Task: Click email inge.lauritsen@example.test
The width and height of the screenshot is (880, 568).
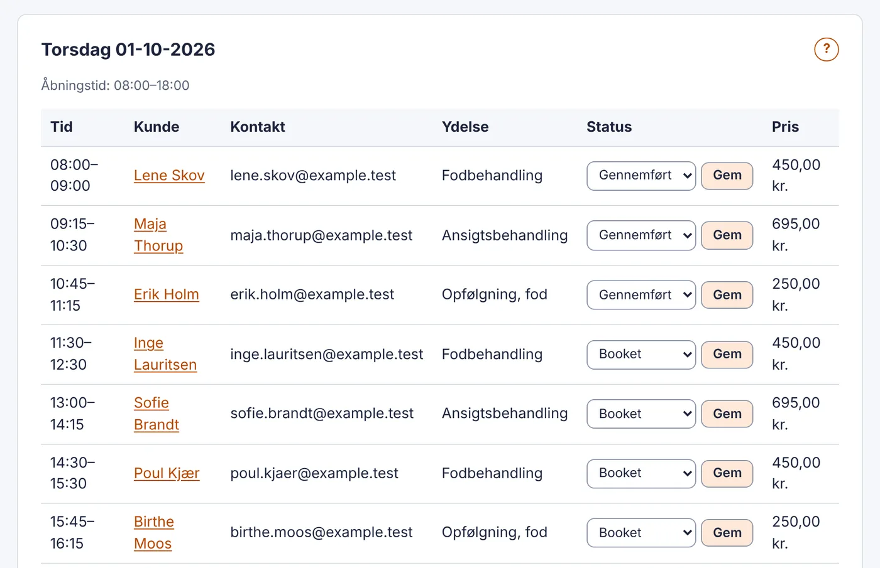Action: coord(327,355)
